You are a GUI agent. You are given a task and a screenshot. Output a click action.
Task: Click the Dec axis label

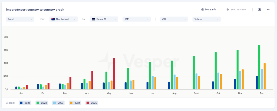pos(262,93)
